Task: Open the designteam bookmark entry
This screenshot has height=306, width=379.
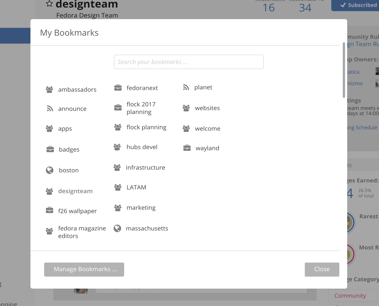Action: 75,191
